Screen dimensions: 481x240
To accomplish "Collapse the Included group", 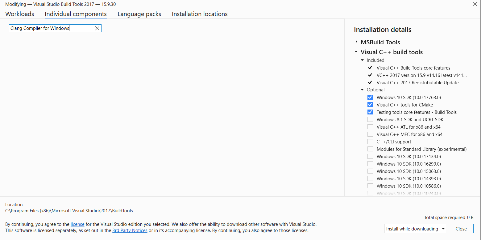I will [363, 60].
